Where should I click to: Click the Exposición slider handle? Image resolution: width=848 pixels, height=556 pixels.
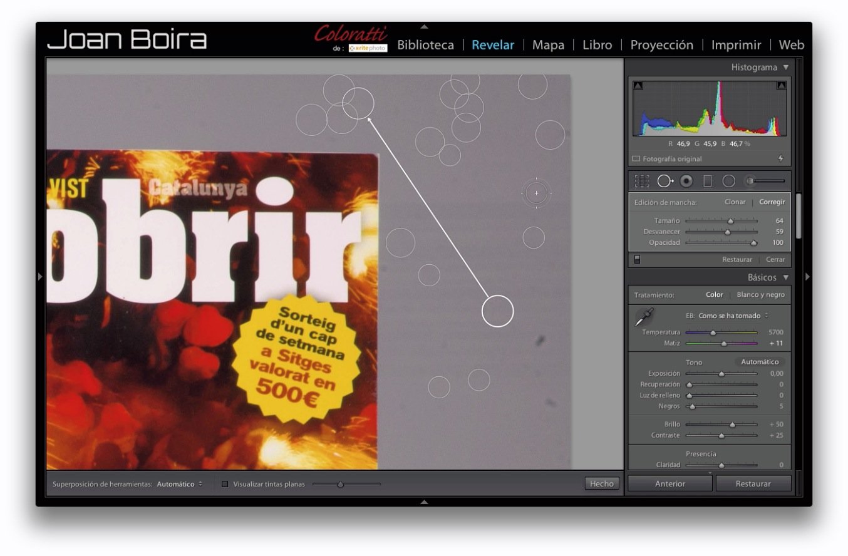click(x=721, y=374)
